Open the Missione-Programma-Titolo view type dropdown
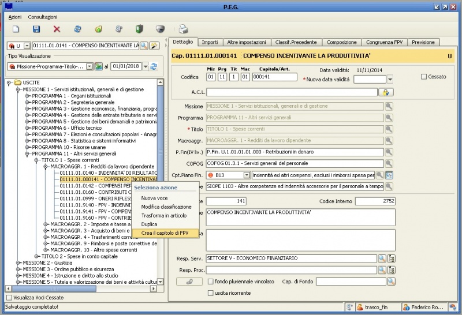The height and width of the screenshot is (315, 462). coord(89,66)
